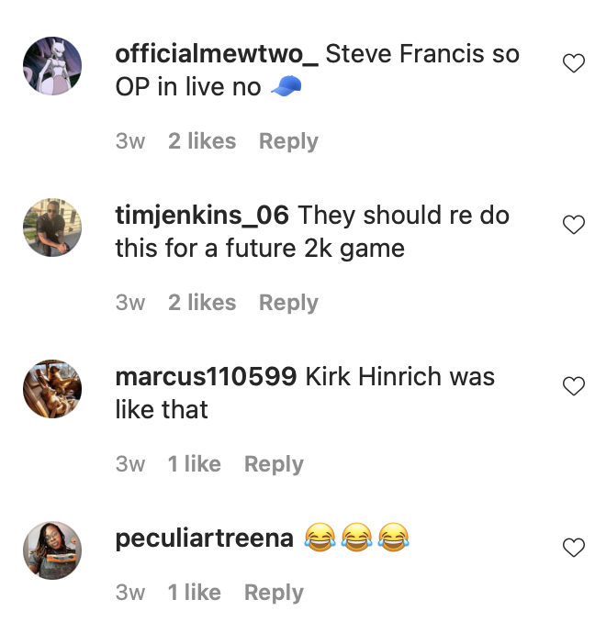
Task: Reply to peculiartreena's comment
Action: 274,593
